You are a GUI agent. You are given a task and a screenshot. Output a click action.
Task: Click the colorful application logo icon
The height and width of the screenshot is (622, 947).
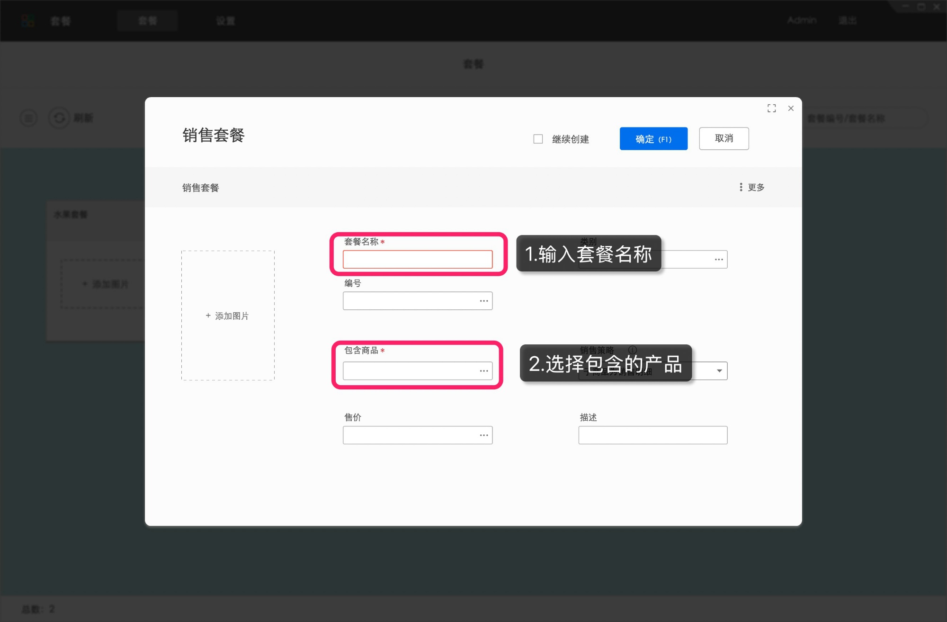pyautogui.click(x=28, y=20)
